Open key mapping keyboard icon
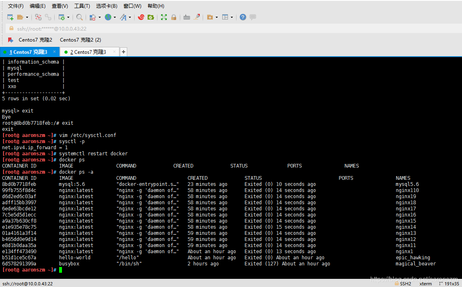462x287 pixels. [186, 18]
